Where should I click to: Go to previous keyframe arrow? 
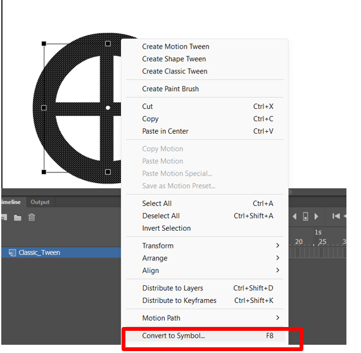pyautogui.click(x=294, y=217)
